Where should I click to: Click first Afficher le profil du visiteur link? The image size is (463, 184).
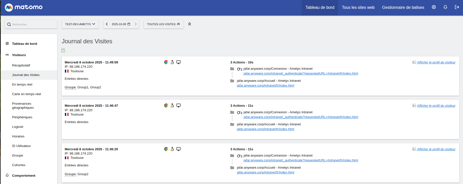click(x=436, y=62)
